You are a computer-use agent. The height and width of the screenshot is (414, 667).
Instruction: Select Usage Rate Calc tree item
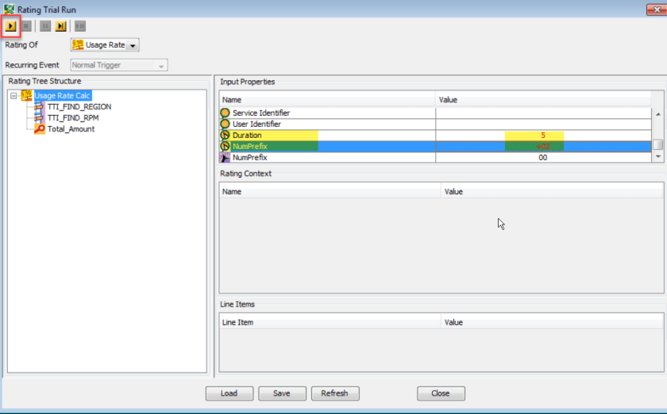pos(62,96)
